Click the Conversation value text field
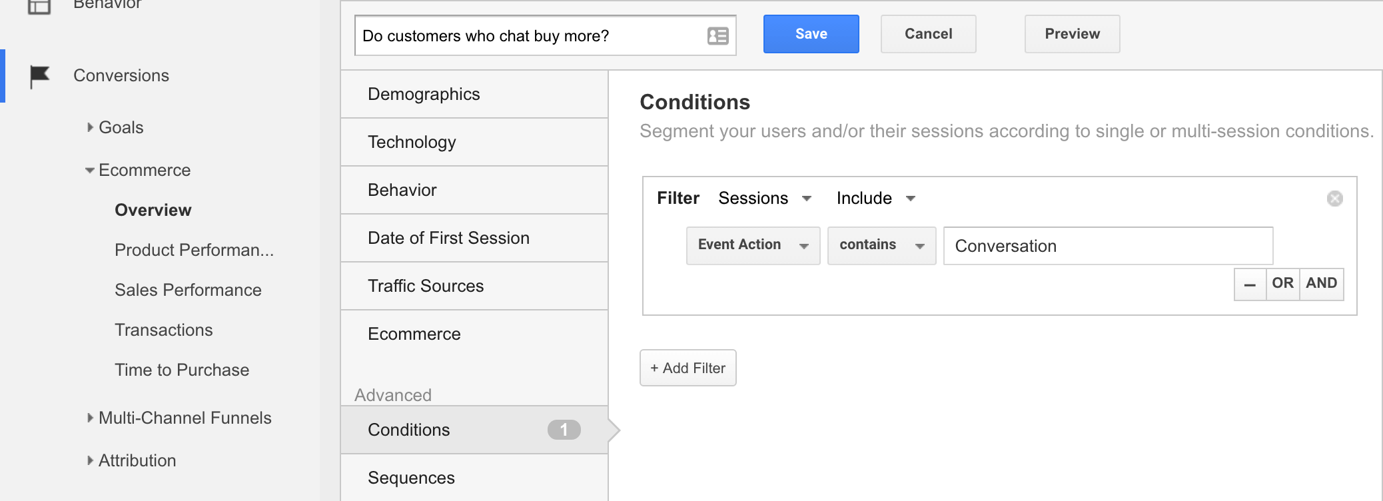Image resolution: width=1383 pixels, height=501 pixels. pyautogui.click(x=1107, y=246)
